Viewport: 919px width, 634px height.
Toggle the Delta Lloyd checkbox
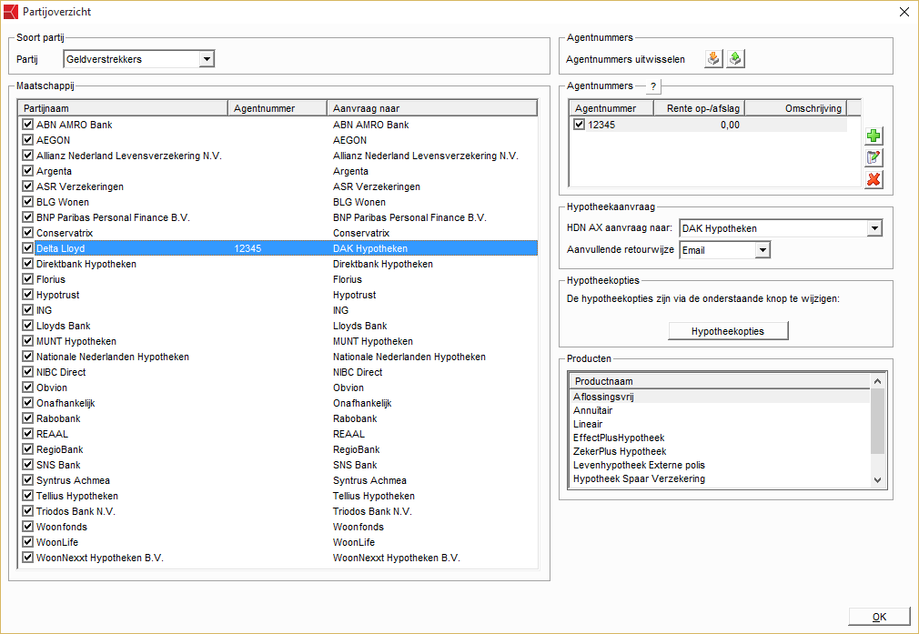[x=27, y=248]
